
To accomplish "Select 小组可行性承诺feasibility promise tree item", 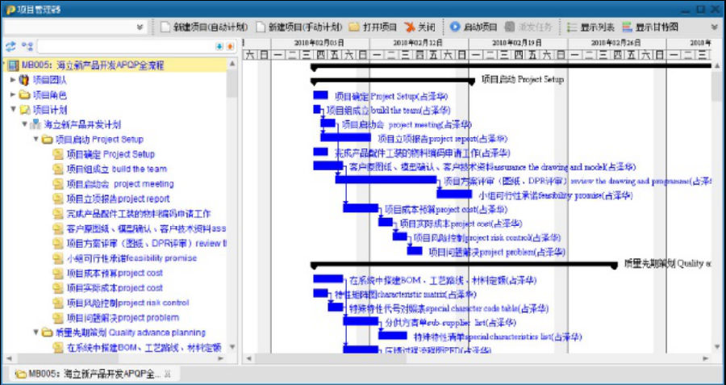I will click(x=132, y=258).
